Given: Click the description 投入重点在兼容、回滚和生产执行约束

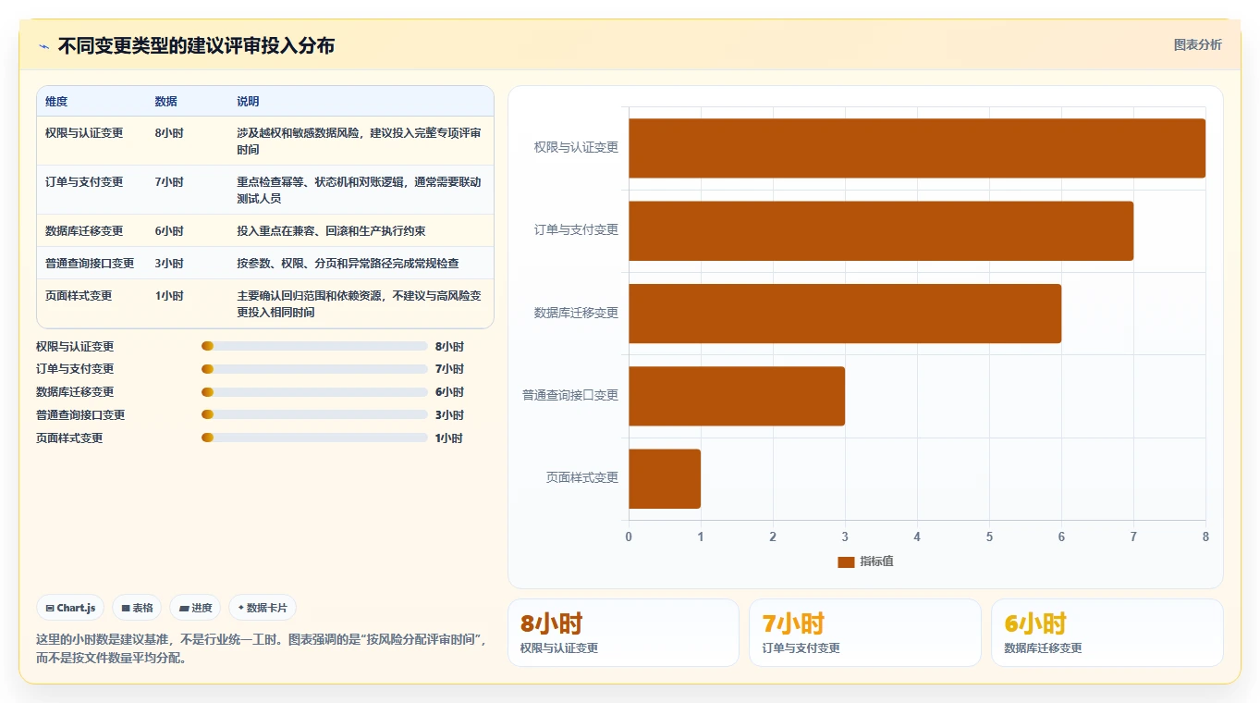Looking at the screenshot, I should pos(331,231).
